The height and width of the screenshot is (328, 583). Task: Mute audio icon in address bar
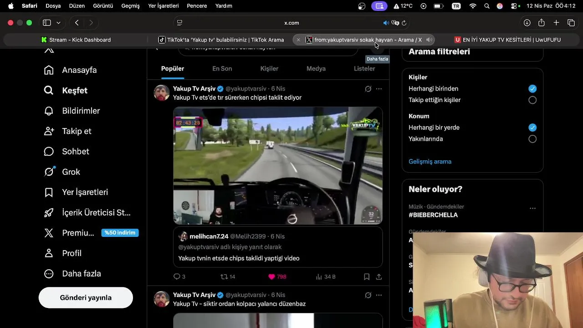click(x=386, y=23)
